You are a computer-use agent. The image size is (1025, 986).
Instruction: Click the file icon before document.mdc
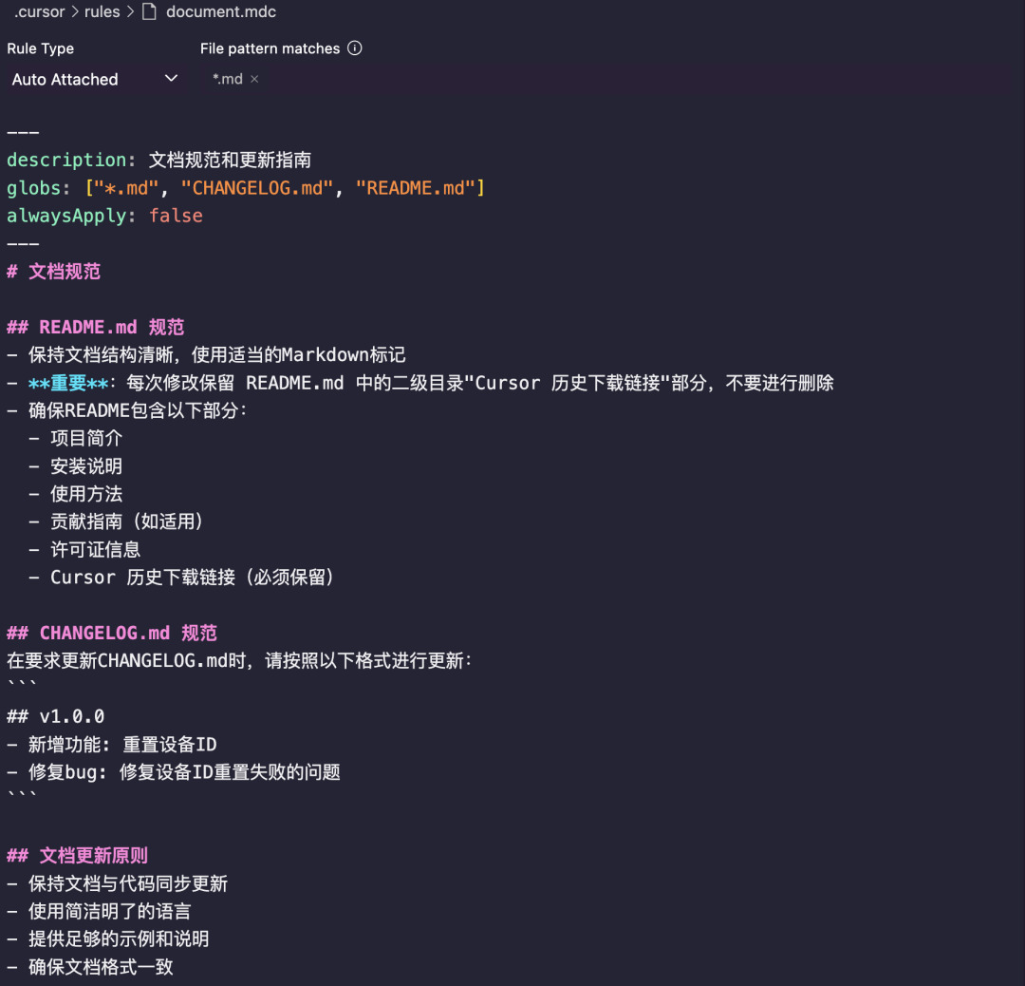(x=149, y=11)
